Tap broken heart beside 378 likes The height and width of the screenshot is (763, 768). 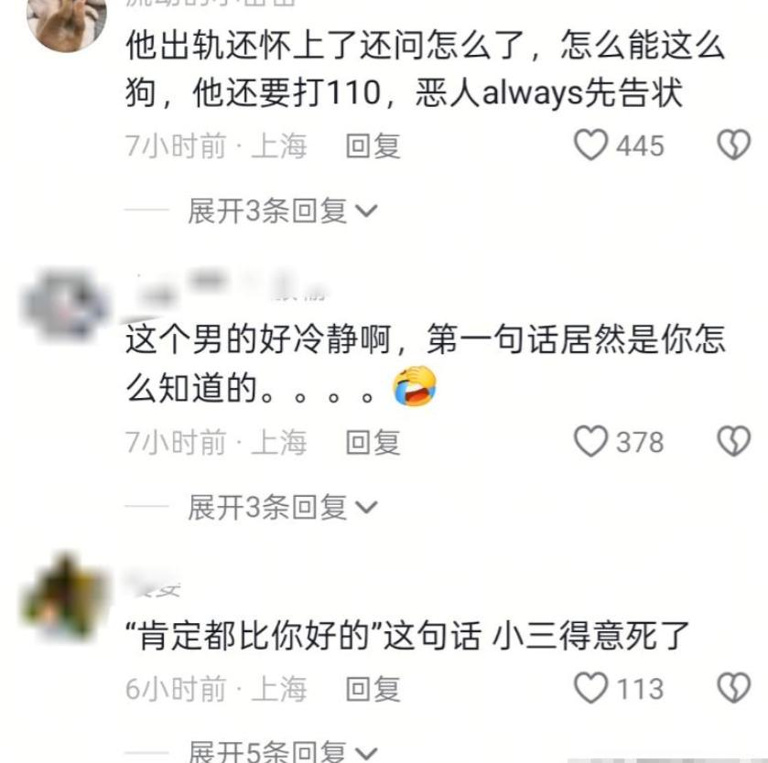pyautogui.click(x=734, y=442)
